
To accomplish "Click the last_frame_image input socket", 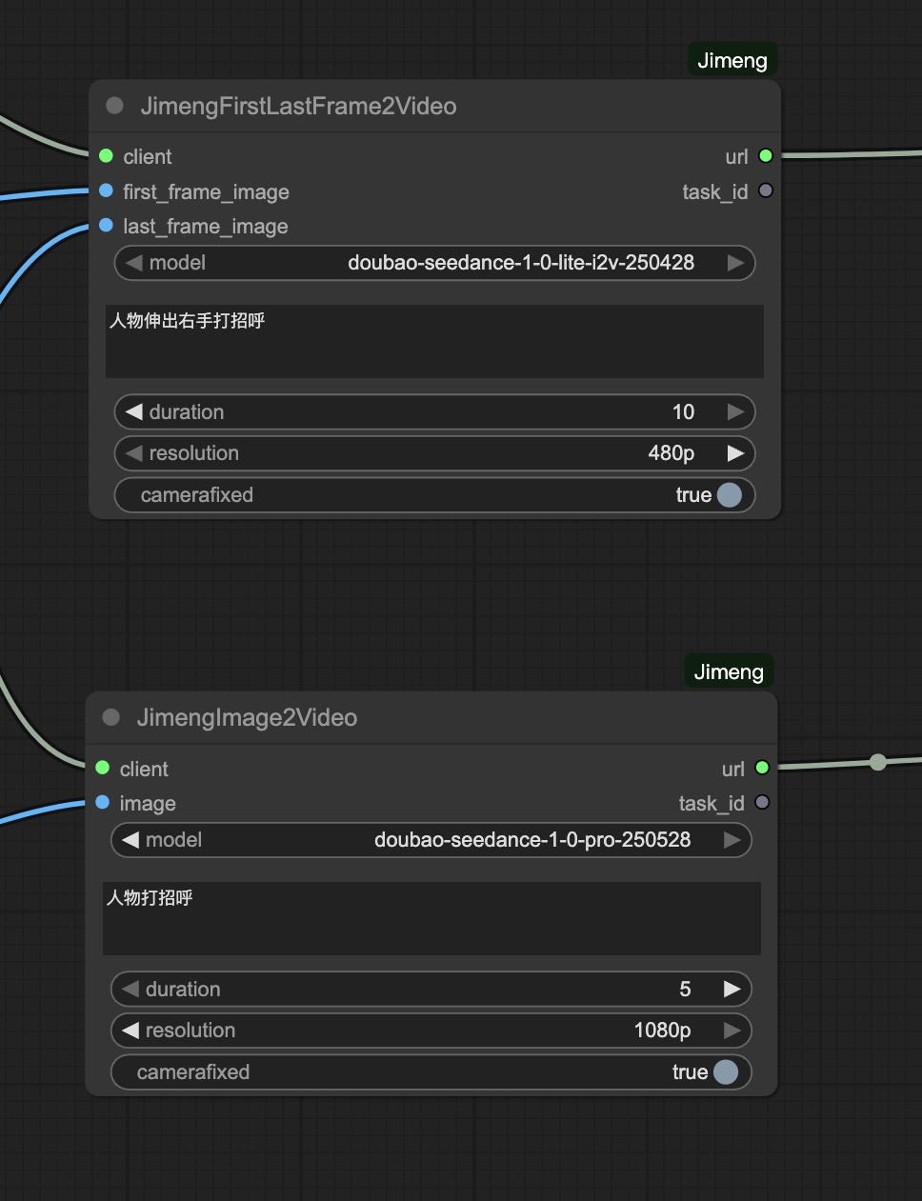I will point(106,226).
